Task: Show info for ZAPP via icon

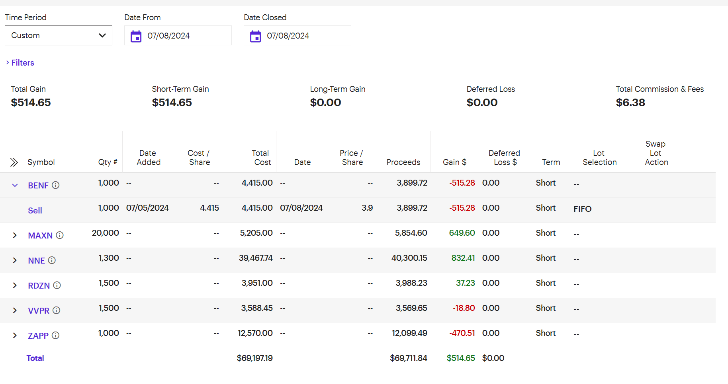Action: [56, 336]
